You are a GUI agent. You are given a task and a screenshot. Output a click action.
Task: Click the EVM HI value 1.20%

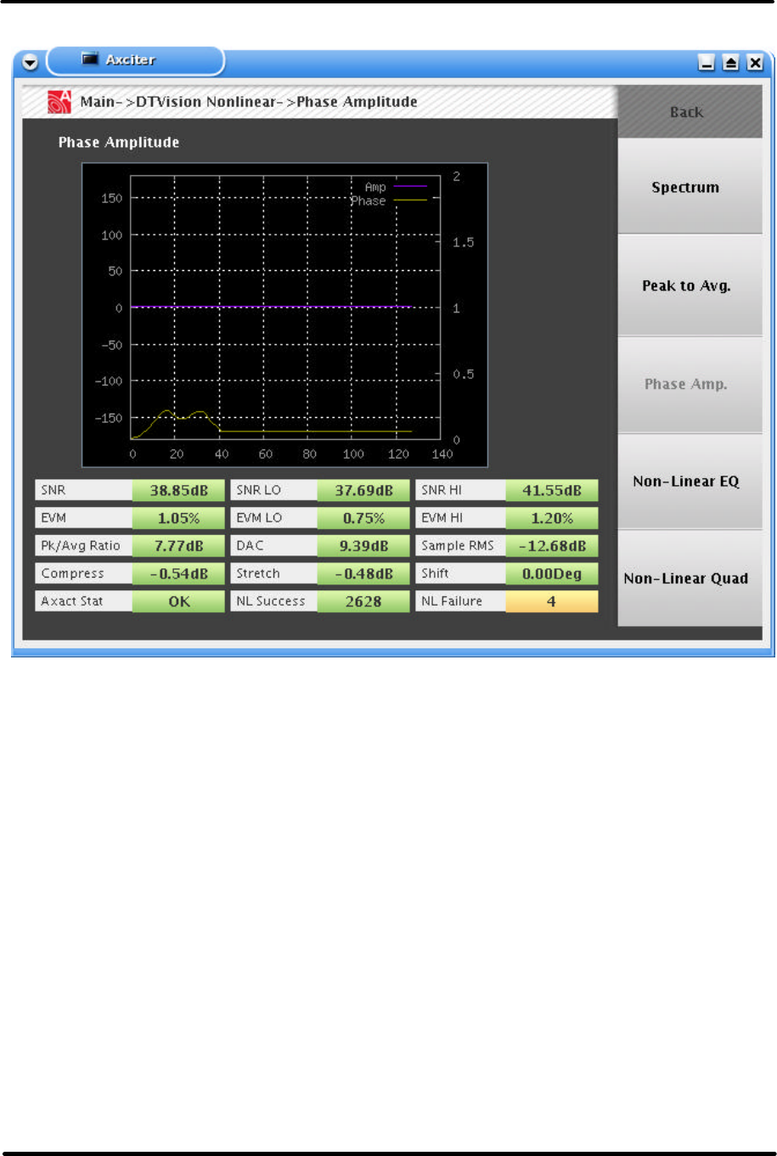552,518
